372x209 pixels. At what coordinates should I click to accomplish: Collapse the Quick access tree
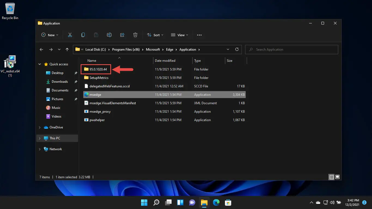click(40, 64)
